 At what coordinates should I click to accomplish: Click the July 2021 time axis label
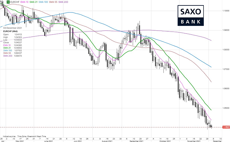[78, 141]
